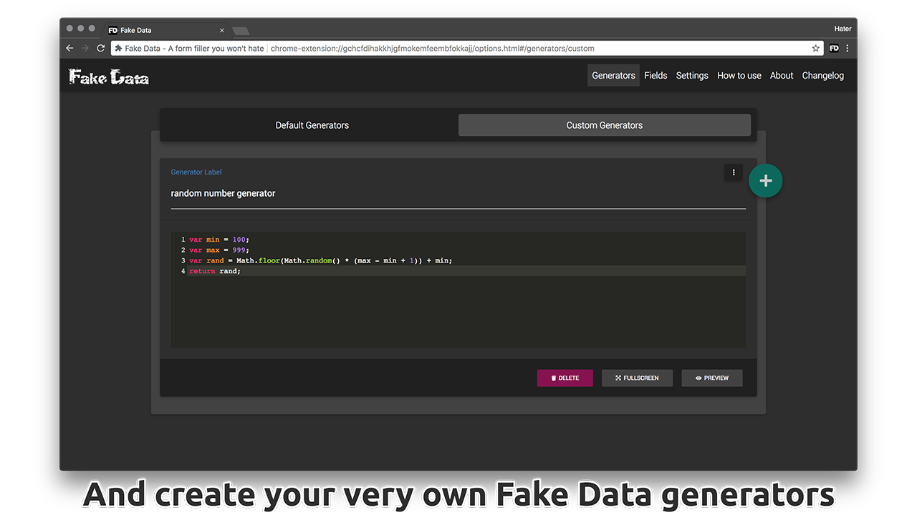
Task: Open Chrome's three-dot menu
Action: (x=848, y=49)
